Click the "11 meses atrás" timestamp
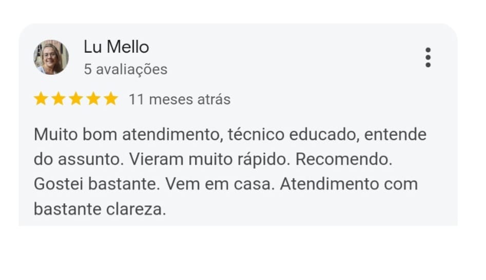 click(179, 99)
